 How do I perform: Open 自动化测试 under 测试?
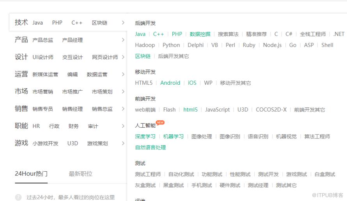[181, 174]
